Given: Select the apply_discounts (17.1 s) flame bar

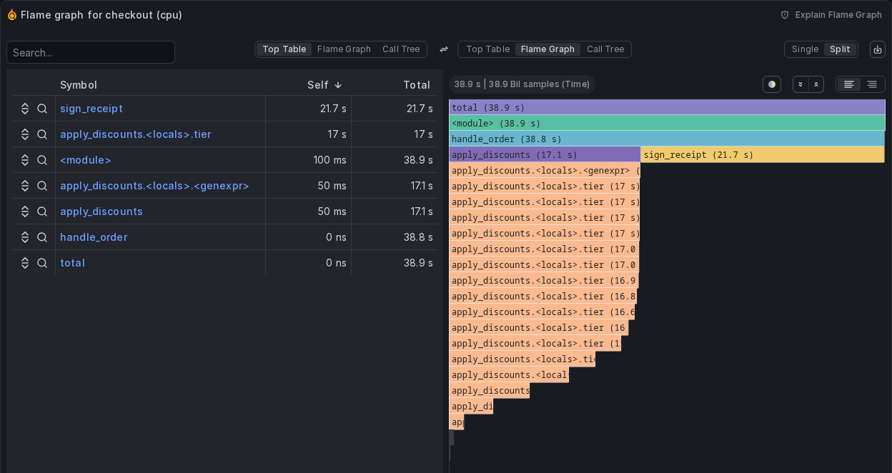Looking at the screenshot, I should pos(545,154).
